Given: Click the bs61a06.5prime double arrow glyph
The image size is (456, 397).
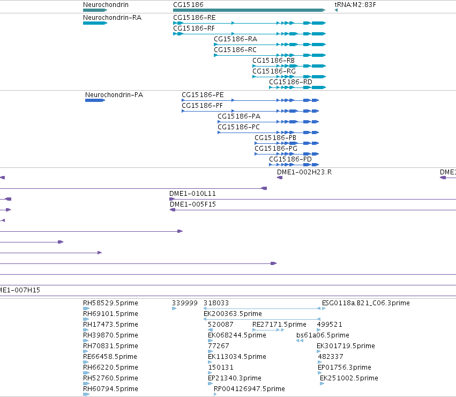Looking at the screenshot, I should pyautogui.click(x=300, y=341).
